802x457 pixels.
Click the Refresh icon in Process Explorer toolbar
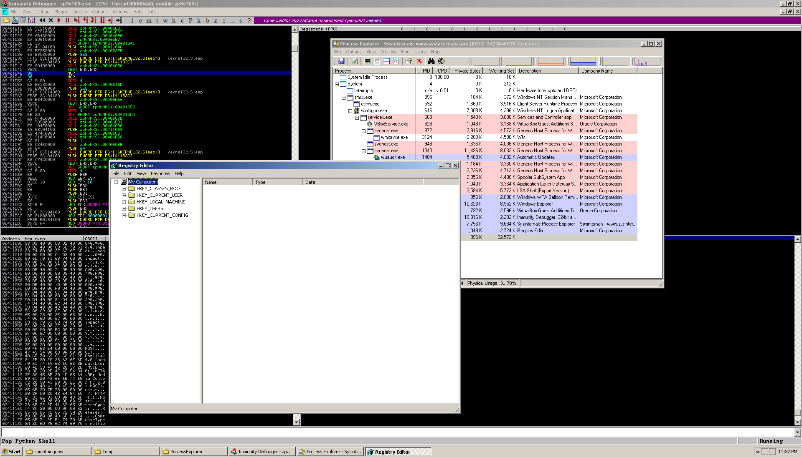pyautogui.click(x=355, y=61)
